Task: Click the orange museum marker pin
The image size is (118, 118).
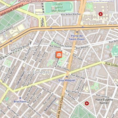Action: point(59,55)
